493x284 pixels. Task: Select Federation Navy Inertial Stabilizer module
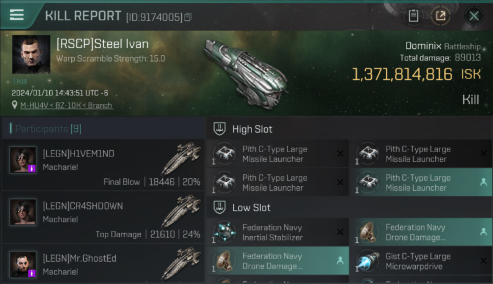tap(278, 233)
